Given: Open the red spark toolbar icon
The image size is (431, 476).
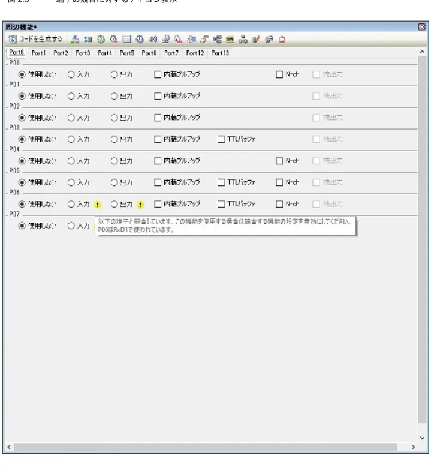Looking at the screenshot, I should pyautogui.click(x=256, y=40).
